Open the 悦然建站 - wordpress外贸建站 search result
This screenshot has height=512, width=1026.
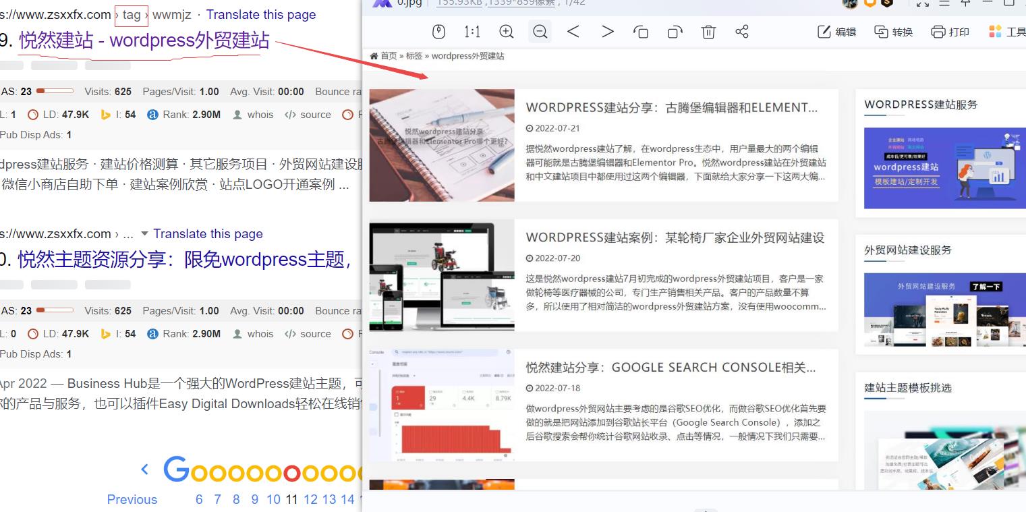pyautogui.click(x=144, y=40)
